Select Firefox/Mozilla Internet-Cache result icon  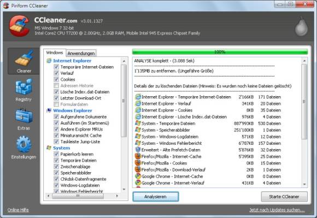click(138, 156)
